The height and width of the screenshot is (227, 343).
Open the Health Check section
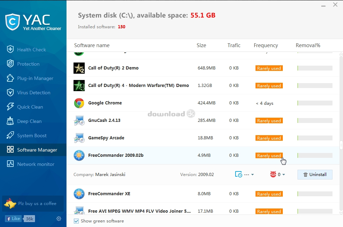coord(31,50)
